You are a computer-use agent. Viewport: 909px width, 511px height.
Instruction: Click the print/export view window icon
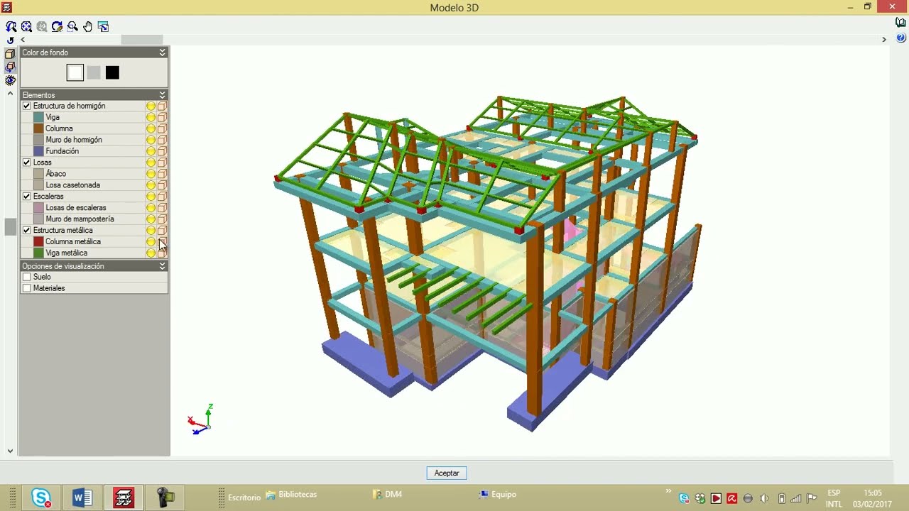[103, 27]
